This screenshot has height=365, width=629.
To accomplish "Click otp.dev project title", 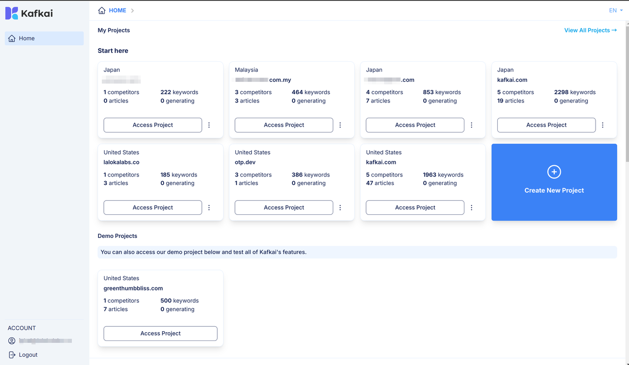I will (245, 162).
